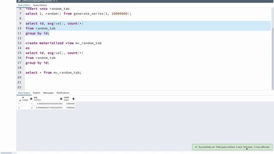Image resolution: width=274 pixels, height=154 pixels.
Task: Click avg cell starting with 0.4998 in row 2
Action: point(48,108)
